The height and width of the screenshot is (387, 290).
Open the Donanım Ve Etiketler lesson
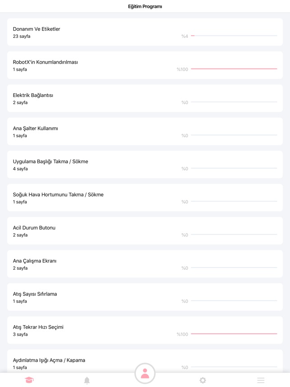pyautogui.click(x=145, y=32)
